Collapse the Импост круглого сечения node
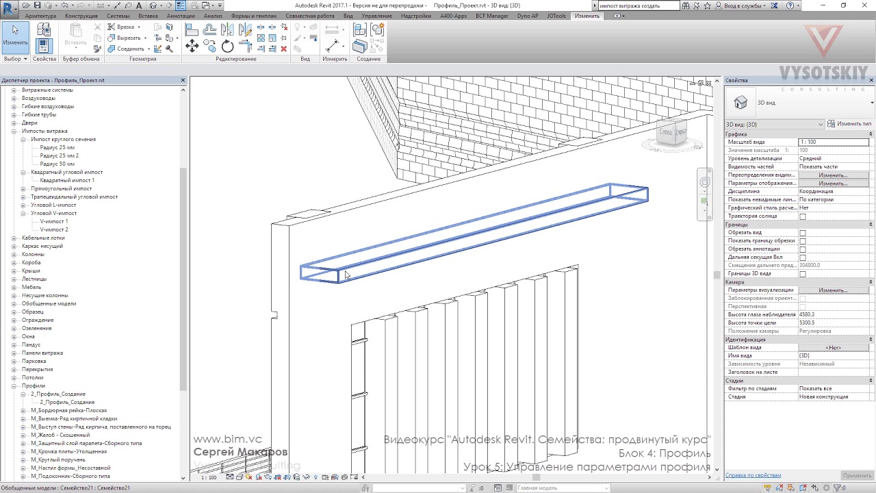Screen dimensions: 876x493 23,140
